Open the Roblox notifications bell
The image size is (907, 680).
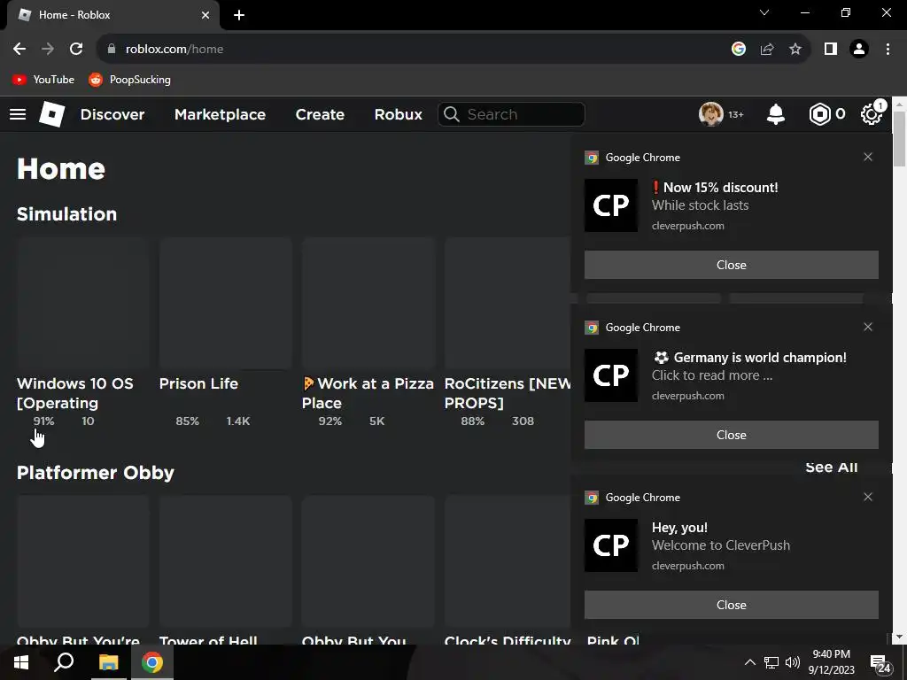(775, 114)
